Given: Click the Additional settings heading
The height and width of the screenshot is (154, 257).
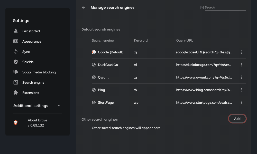Looking at the screenshot, I should coord(31,106).
